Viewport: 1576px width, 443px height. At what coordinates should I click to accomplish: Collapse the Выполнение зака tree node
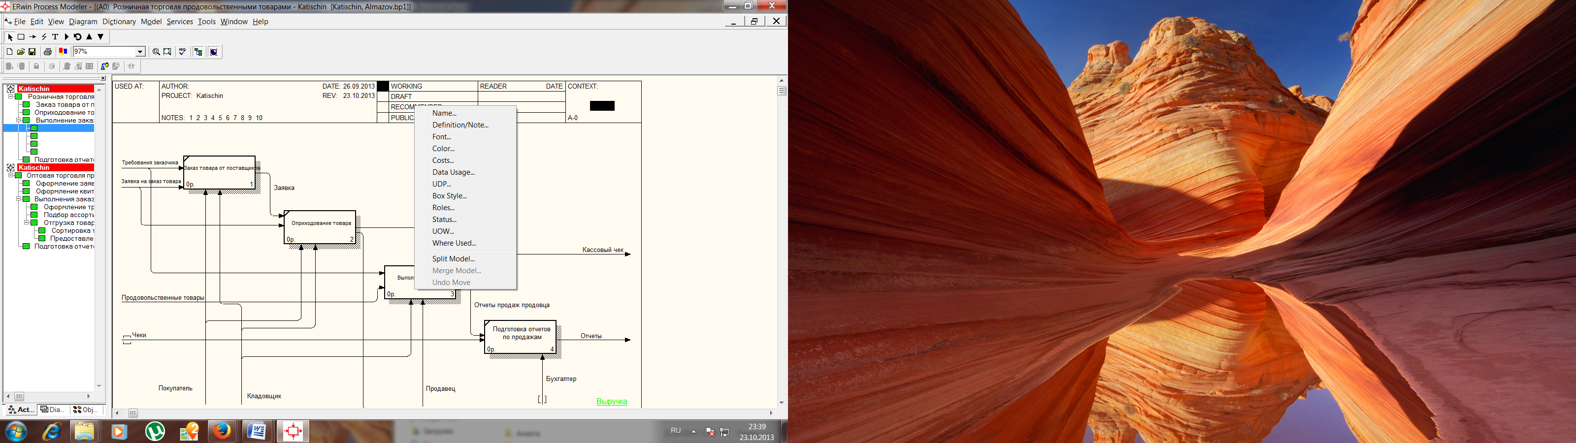coord(18,121)
